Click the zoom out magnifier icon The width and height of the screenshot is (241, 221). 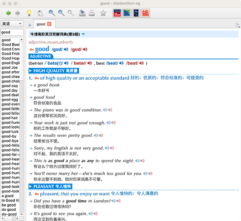click(x=61, y=13)
